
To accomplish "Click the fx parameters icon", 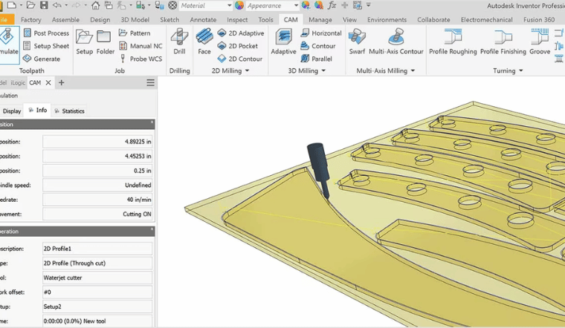I will [332, 5].
